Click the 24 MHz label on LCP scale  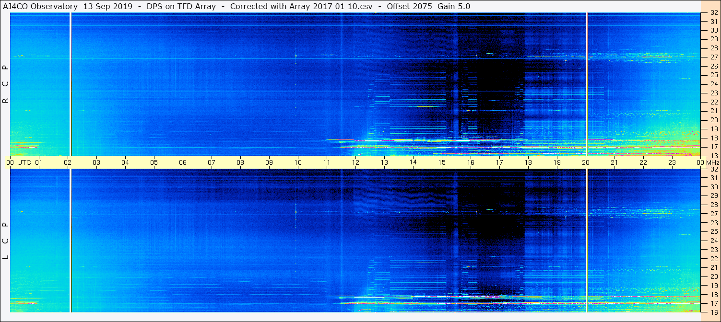713,241
